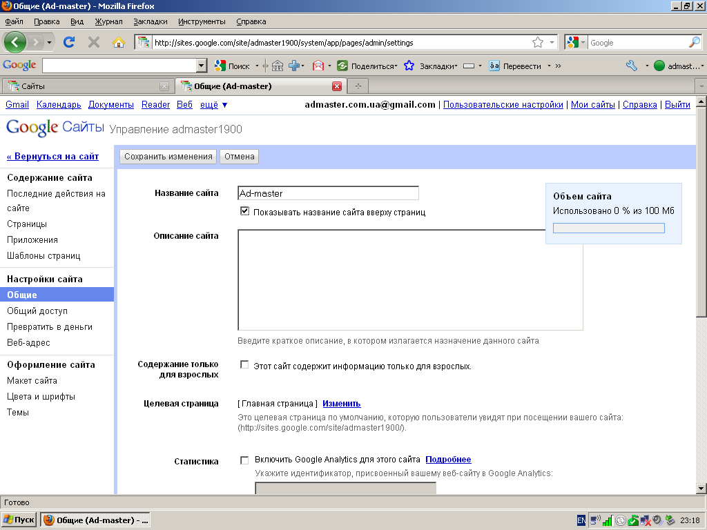Click the Google Toolbar logo
This screenshot has height=530, width=707.
click(x=19, y=66)
